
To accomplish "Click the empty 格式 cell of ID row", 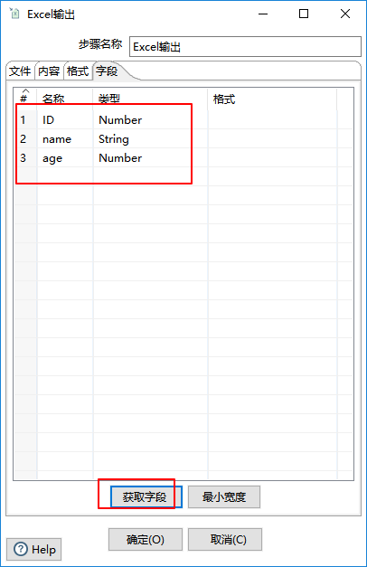I will coord(272,119).
